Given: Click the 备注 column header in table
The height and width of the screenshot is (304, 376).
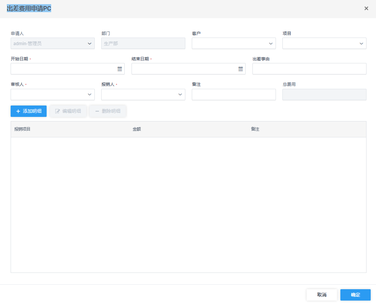Looking at the screenshot, I should pos(255,129).
